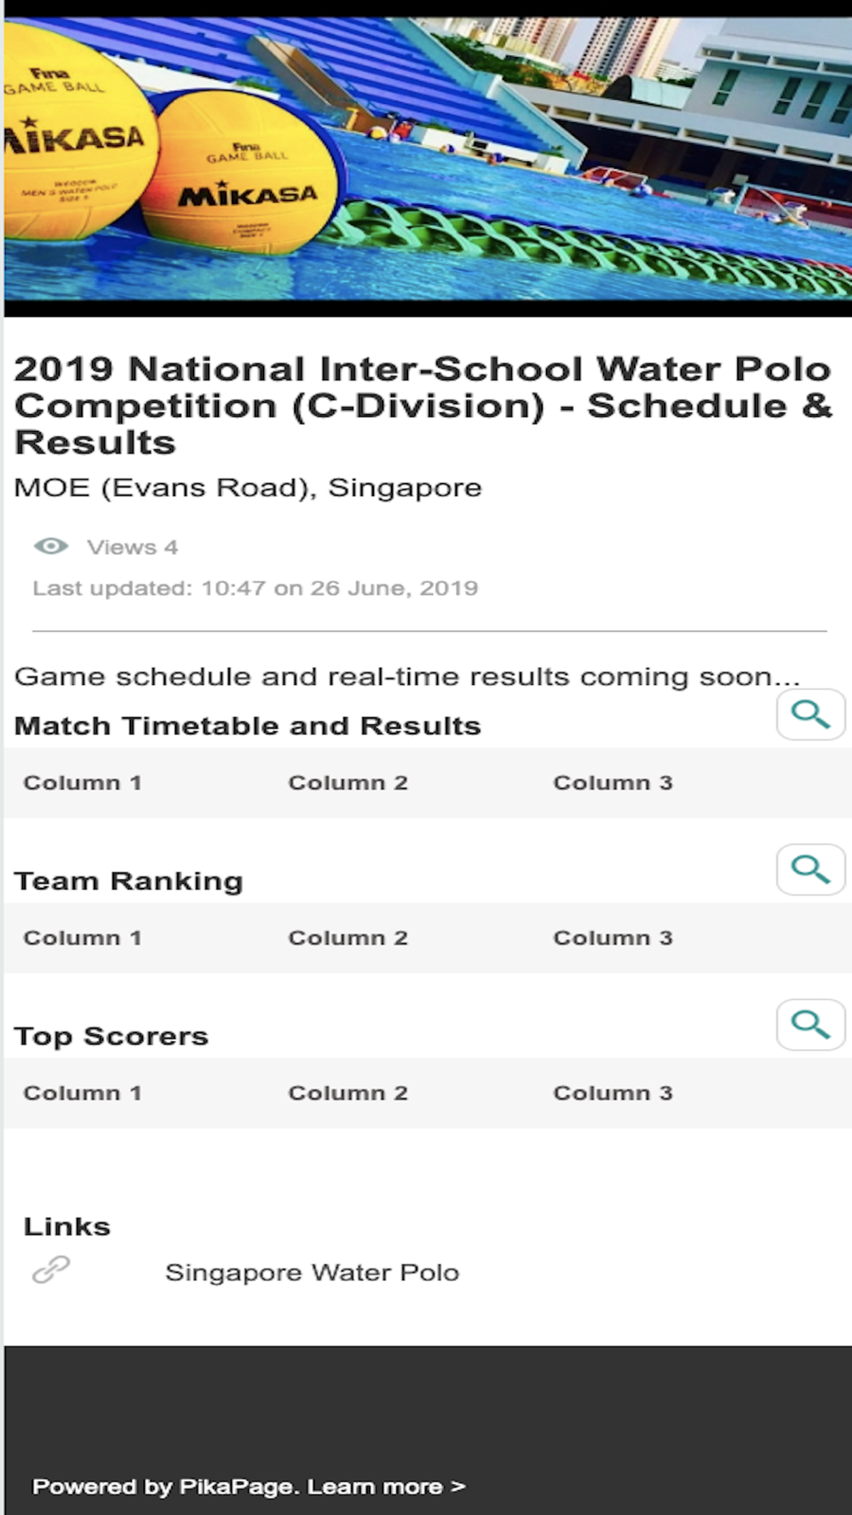Select Column 3 header in Top Scorers

pos(613,1092)
